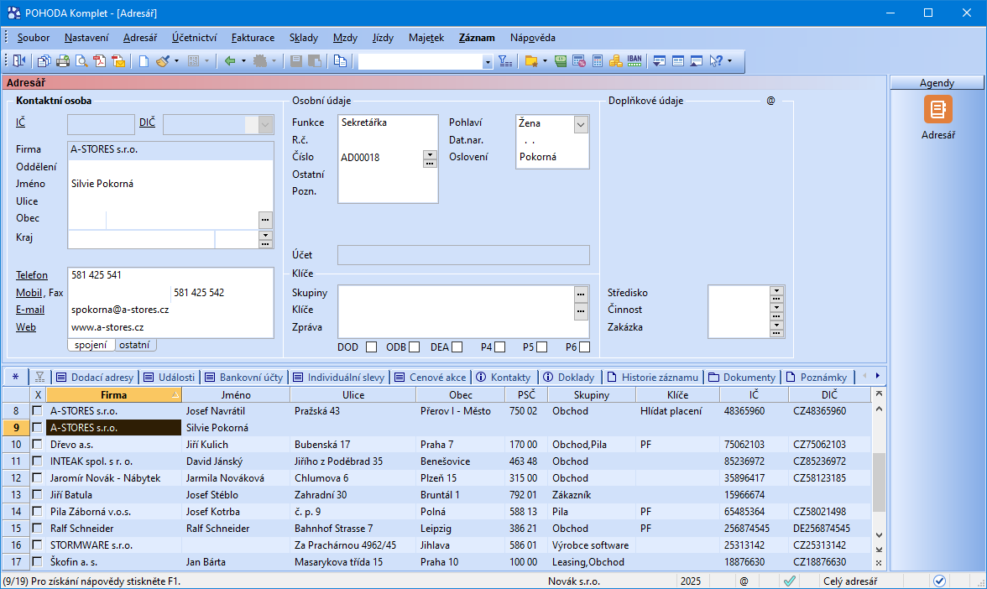The image size is (987, 589).
Task: Click the green banknotes icon
Action: click(561, 61)
